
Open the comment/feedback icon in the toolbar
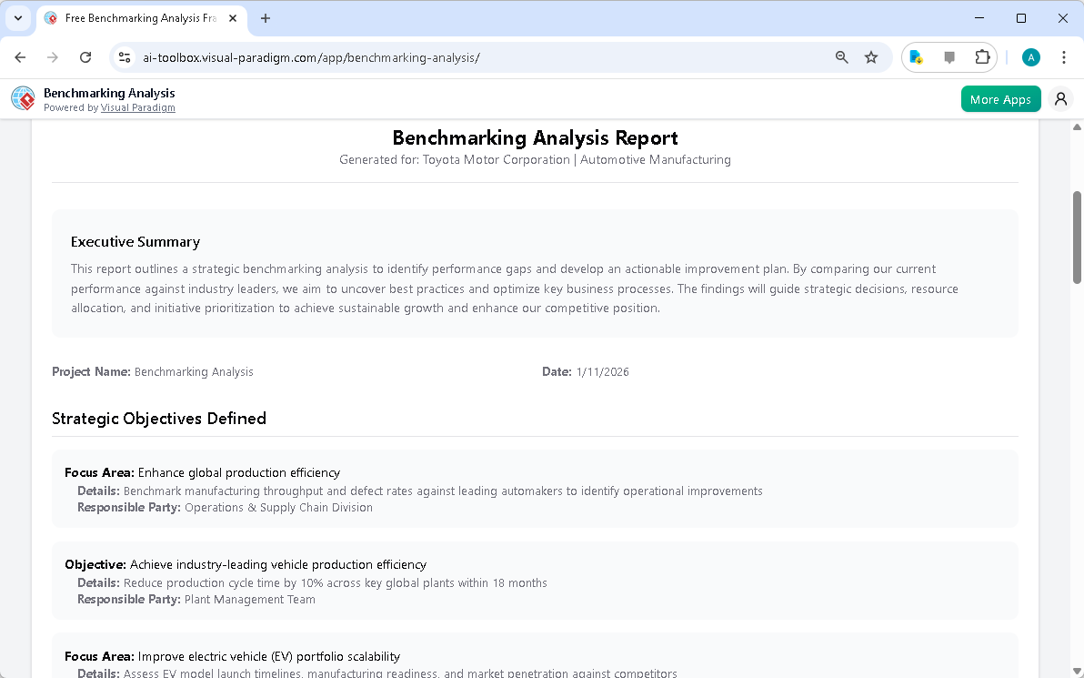pos(948,56)
